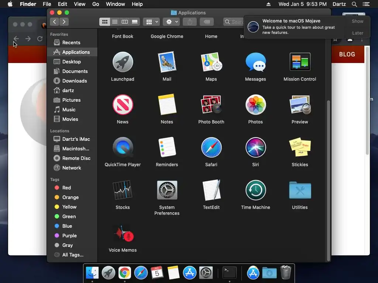Open the Notes app icon in Applications
The height and width of the screenshot is (283, 378).
click(x=167, y=105)
